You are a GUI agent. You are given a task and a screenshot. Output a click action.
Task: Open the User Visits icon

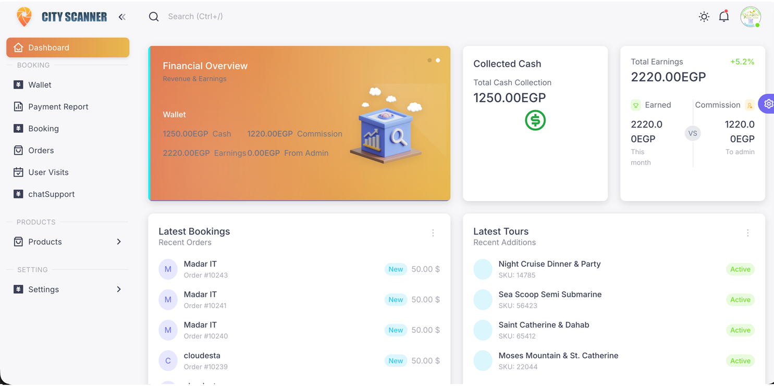tap(18, 172)
